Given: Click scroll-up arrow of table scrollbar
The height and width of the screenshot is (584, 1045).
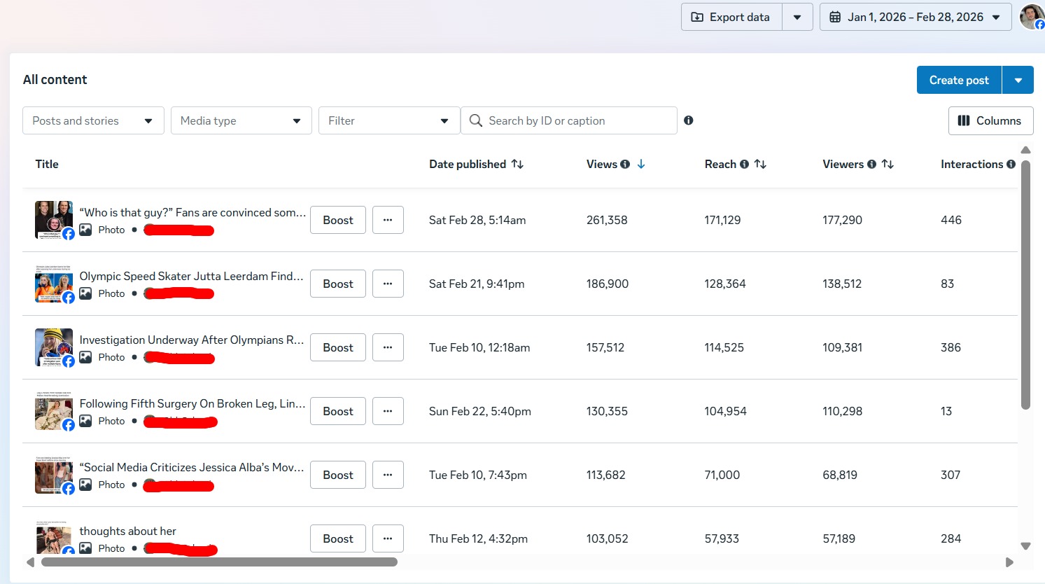Looking at the screenshot, I should coord(1025,150).
